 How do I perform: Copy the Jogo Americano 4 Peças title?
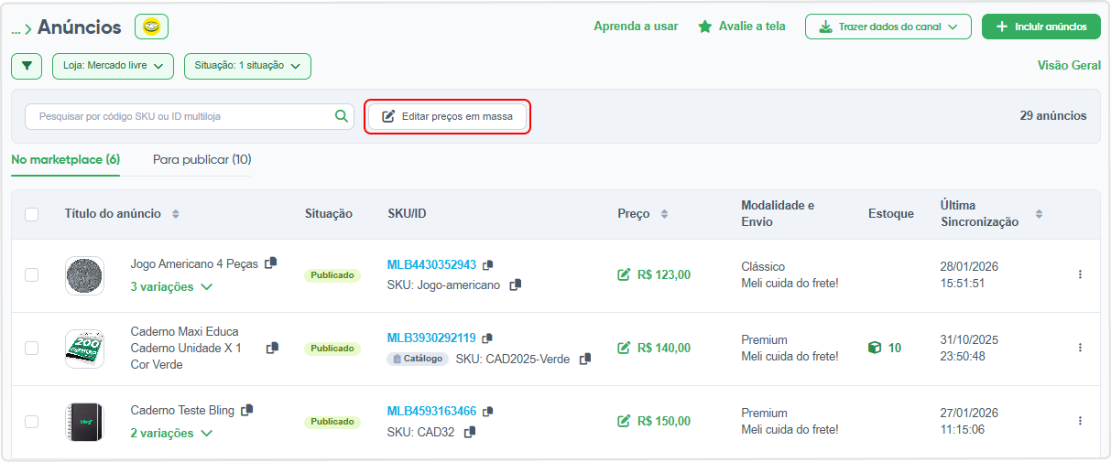coord(270,263)
